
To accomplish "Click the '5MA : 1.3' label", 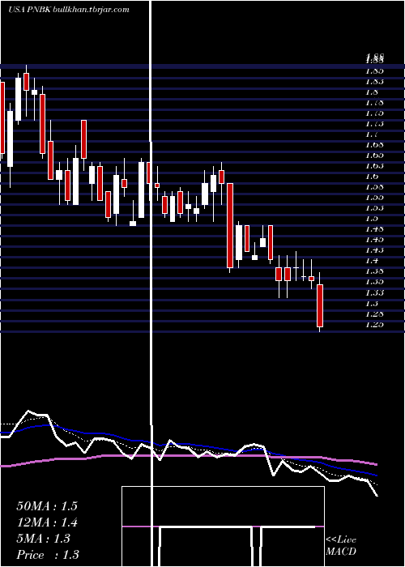I will tap(43, 539).
